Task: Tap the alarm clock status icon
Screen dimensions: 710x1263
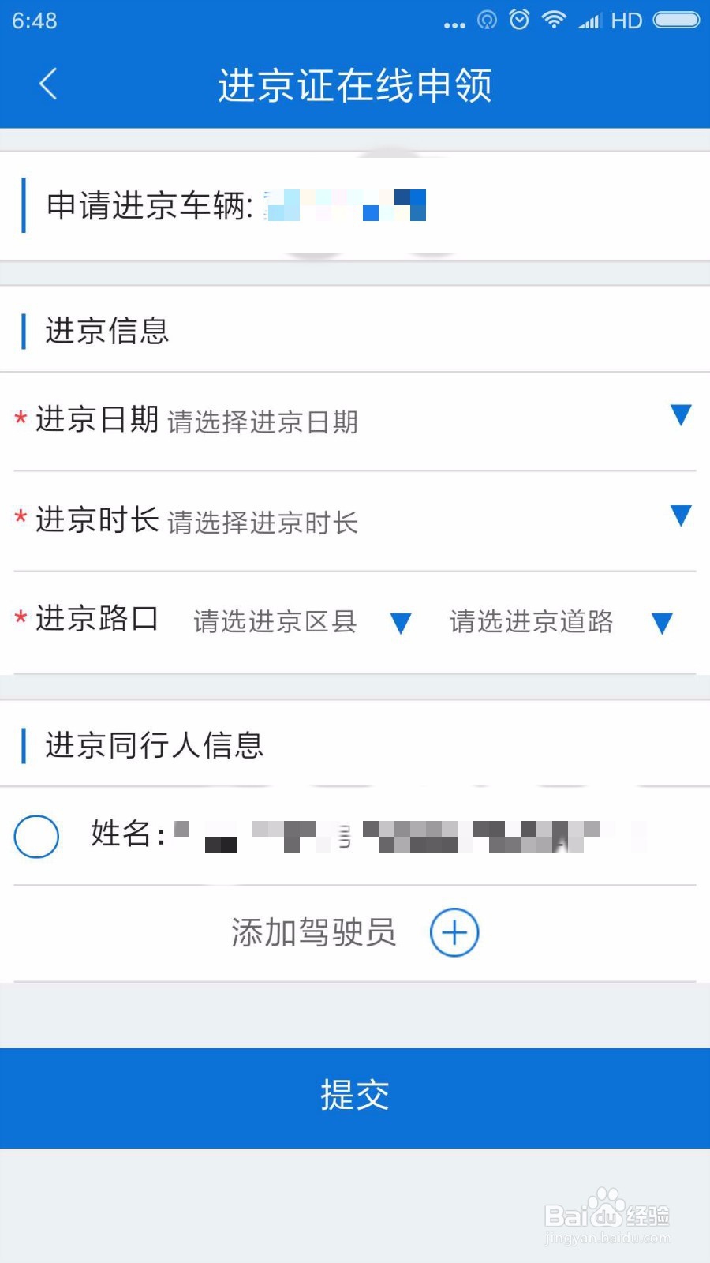Action: pos(519,20)
